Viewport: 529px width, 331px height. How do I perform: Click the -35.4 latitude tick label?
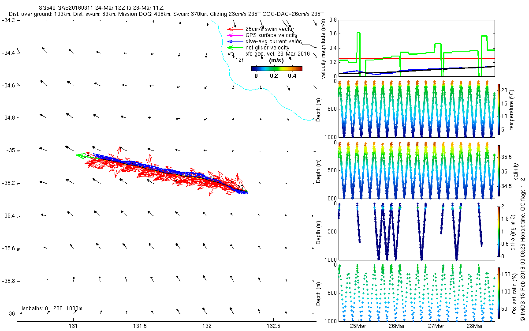(x=7, y=216)
